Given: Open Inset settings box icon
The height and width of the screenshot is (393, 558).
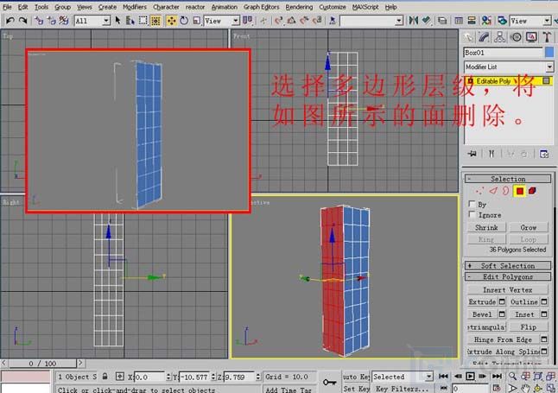Looking at the screenshot, I should tap(544, 314).
